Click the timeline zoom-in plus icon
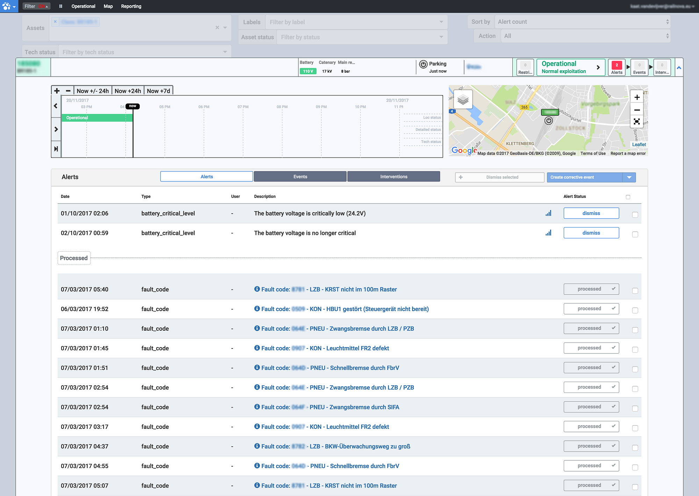Viewport: 699px width, 496px height. tap(57, 91)
